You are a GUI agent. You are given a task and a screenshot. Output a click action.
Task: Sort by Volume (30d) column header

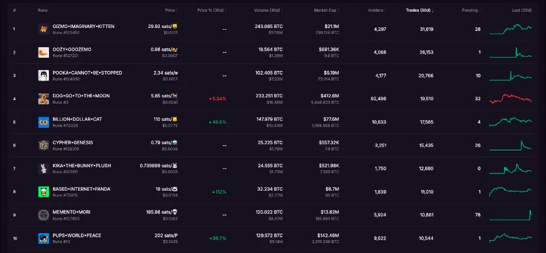pyautogui.click(x=268, y=10)
